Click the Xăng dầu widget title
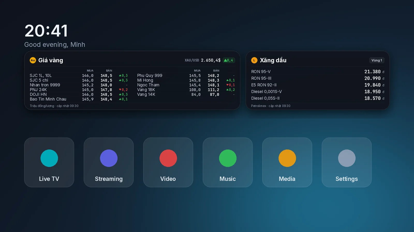The width and height of the screenshot is (414, 232). [273, 60]
